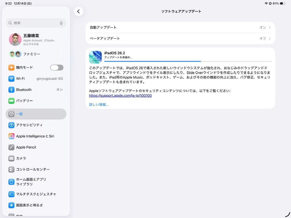The image size is (291, 218).
Task: Tap the 詳しい情報... link
Action: click(x=99, y=105)
